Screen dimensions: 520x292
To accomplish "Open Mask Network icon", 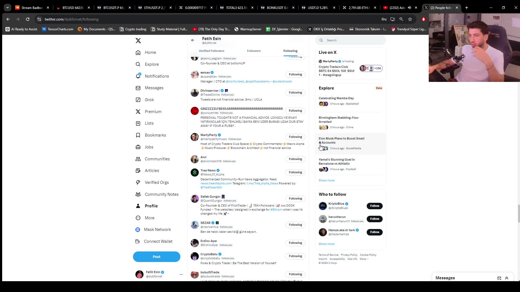I will pyautogui.click(x=138, y=230).
